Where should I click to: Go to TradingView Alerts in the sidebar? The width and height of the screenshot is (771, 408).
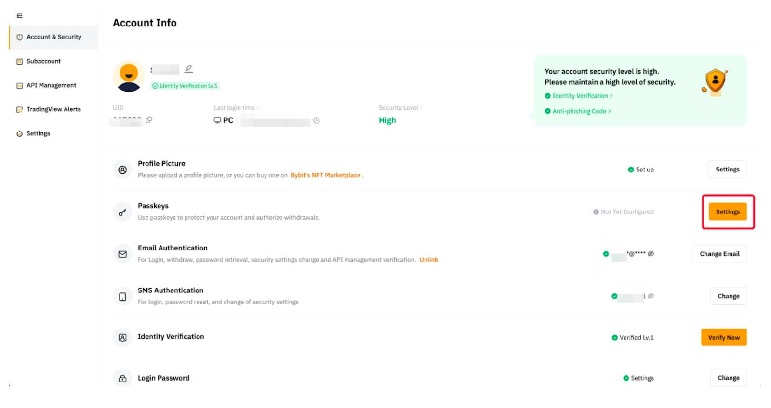click(x=53, y=109)
